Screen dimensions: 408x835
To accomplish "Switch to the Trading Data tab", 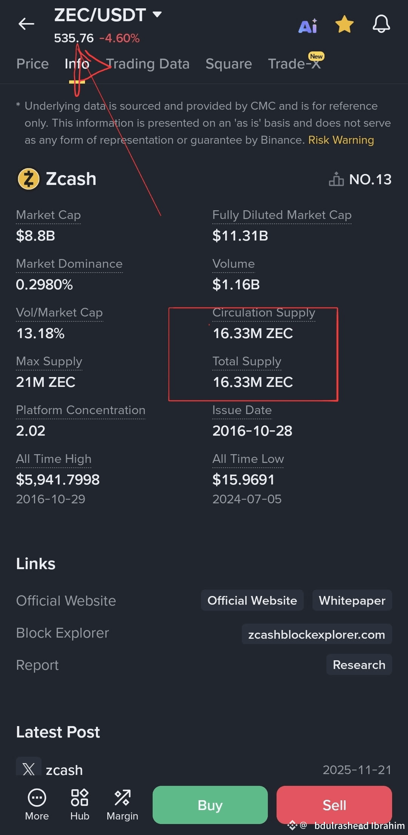I will (x=147, y=64).
